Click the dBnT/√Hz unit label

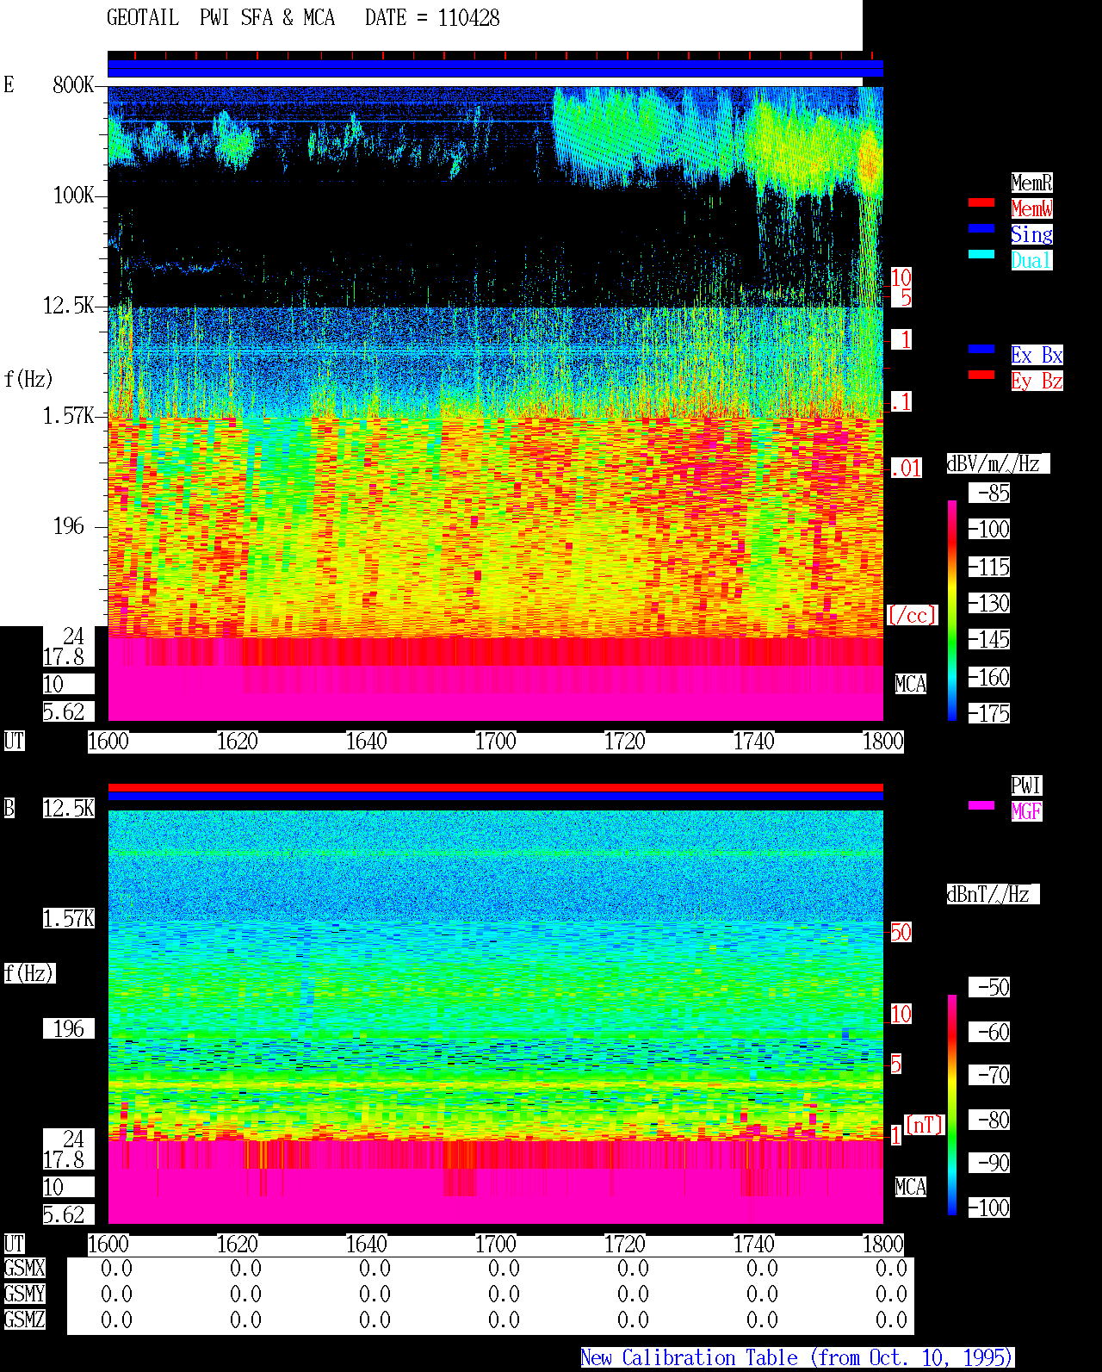pos(993,894)
